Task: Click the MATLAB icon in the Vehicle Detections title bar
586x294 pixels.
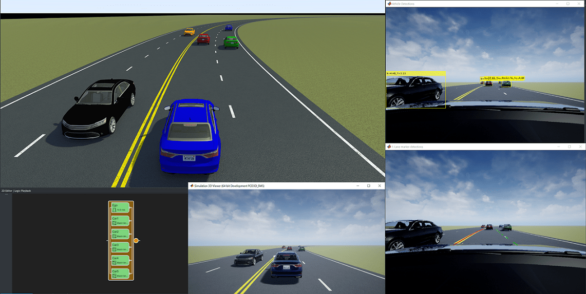Action: click(389, 4)
